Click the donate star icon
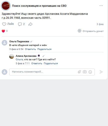 (x=79, y=31)
